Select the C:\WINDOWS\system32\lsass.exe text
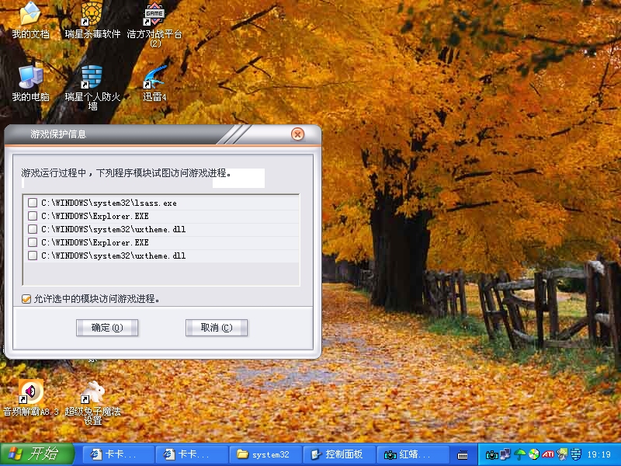This screenshot has height=466, width=621. [109, 203]
